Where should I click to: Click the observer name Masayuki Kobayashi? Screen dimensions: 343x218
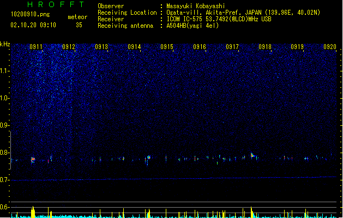click(x=196, y=6)
